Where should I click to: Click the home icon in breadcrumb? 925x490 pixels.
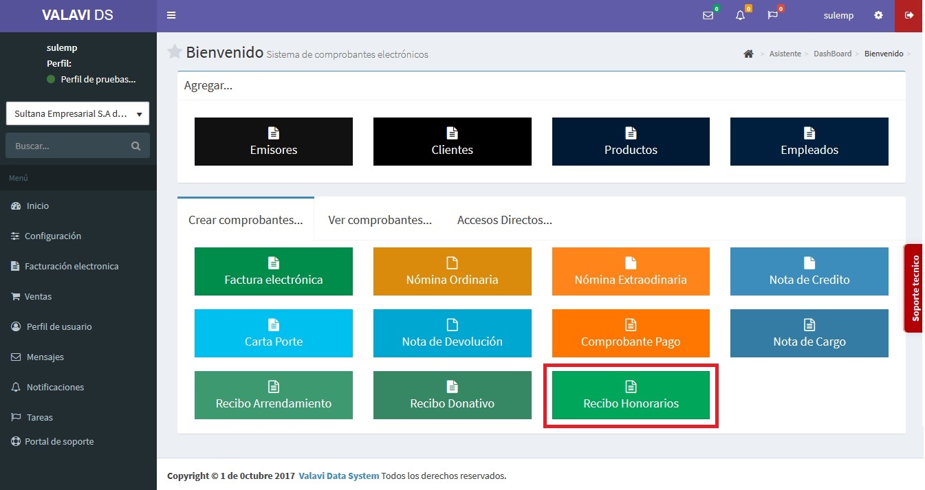coord(748,54)
